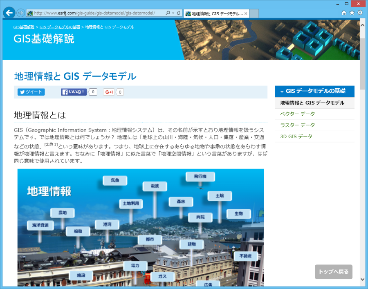Click the browser Back arrow button
The width and height of the screenshot is (368, 289).
click(x=9, y=13)
